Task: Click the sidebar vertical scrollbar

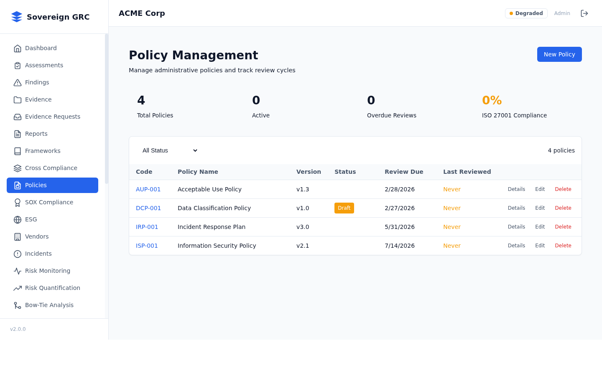Action: [107, 109]
